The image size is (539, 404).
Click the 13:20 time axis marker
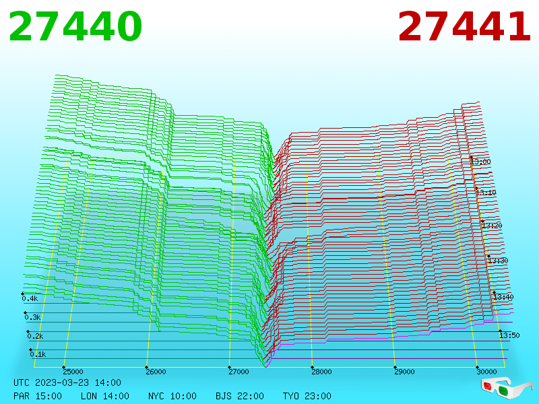pos(492,226)
